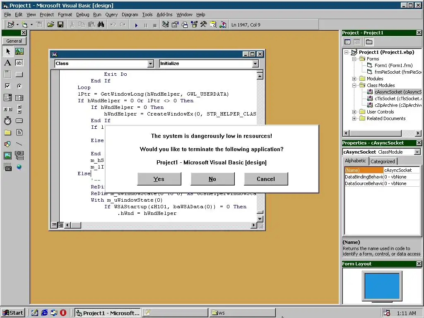Open the Diagram menu
This screenshot has width=424, height=318.
[x=130, y=14]
